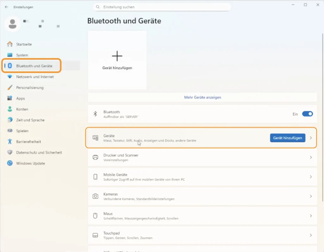Click the Bluetooth icon in the sidebar
The height and width of the screenshot is (252, 324).
pyautogui.click(x=10, y=66)
